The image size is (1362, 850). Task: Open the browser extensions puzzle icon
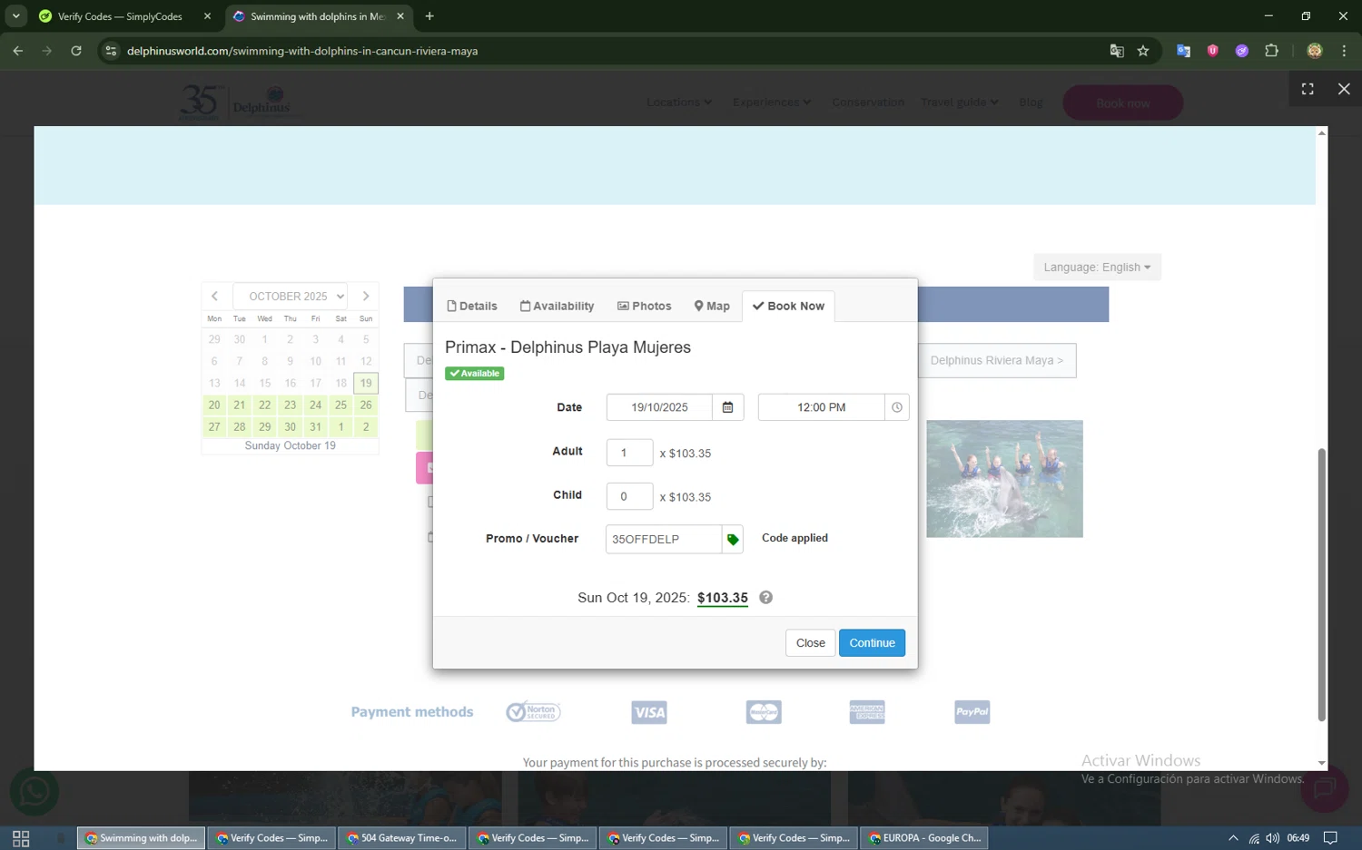1271,51
